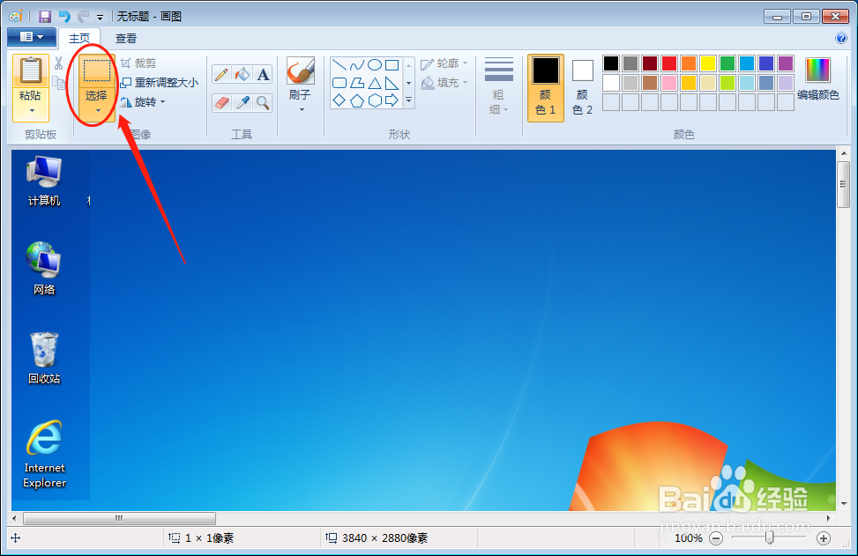Viewport: 858px width, 556px height.
Task: Click the Brushes tool icon
Action: tap(301, 70)
